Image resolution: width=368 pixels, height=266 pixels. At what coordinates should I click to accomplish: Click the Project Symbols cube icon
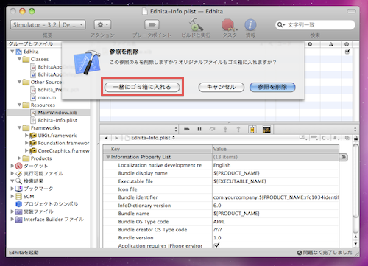click(x=18, y=204)
